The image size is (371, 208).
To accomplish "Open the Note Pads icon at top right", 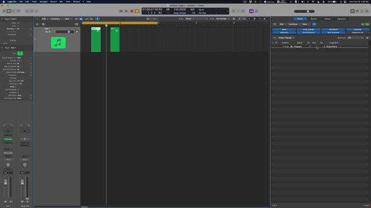I will tap(357, 11).
